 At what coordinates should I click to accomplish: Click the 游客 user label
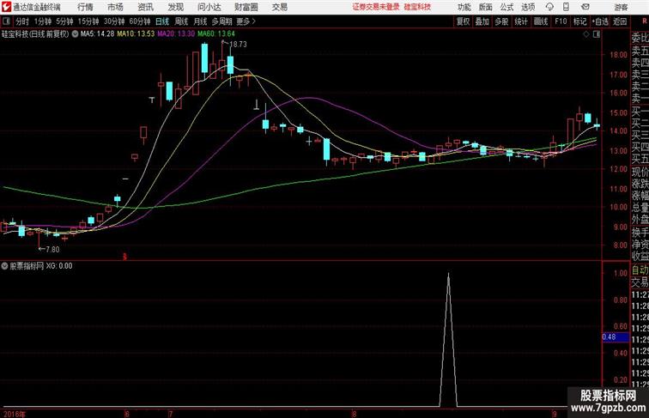(x=621, y=7)
